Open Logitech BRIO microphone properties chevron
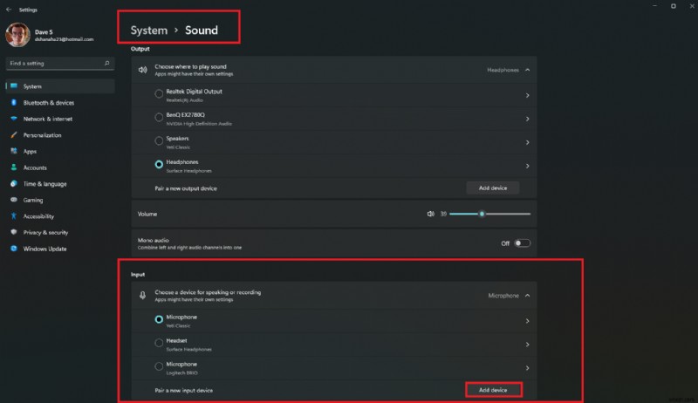Image resolution: width=698 pixels, height=403 pixels. pos(528,368)
